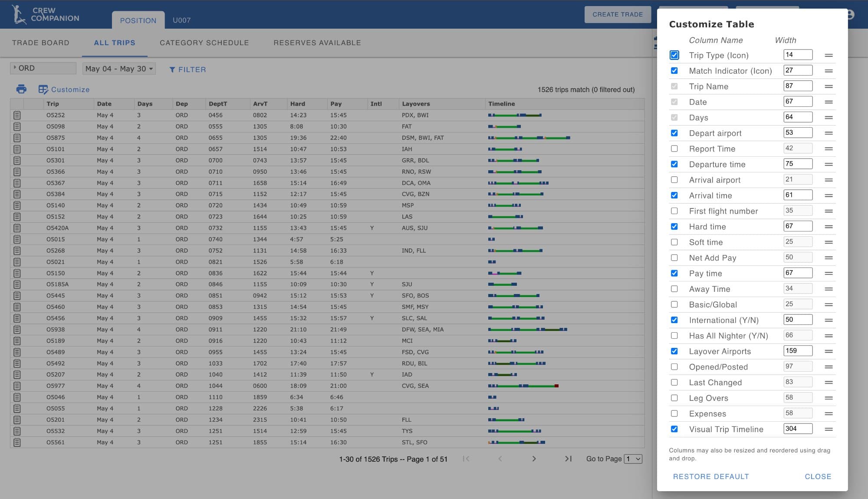Click the funnel Filter icon
Viewport: 868px width, 499px height.
pyautogui.click(x=172, y=69)
